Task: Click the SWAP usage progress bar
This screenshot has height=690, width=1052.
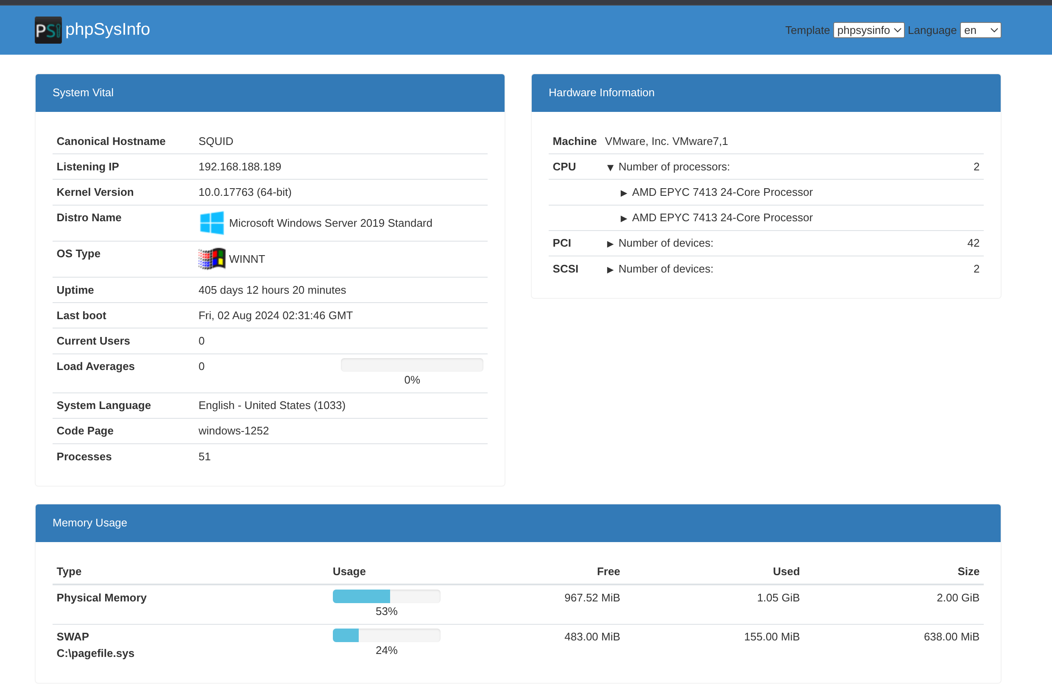Action: [x=386, y=635]
